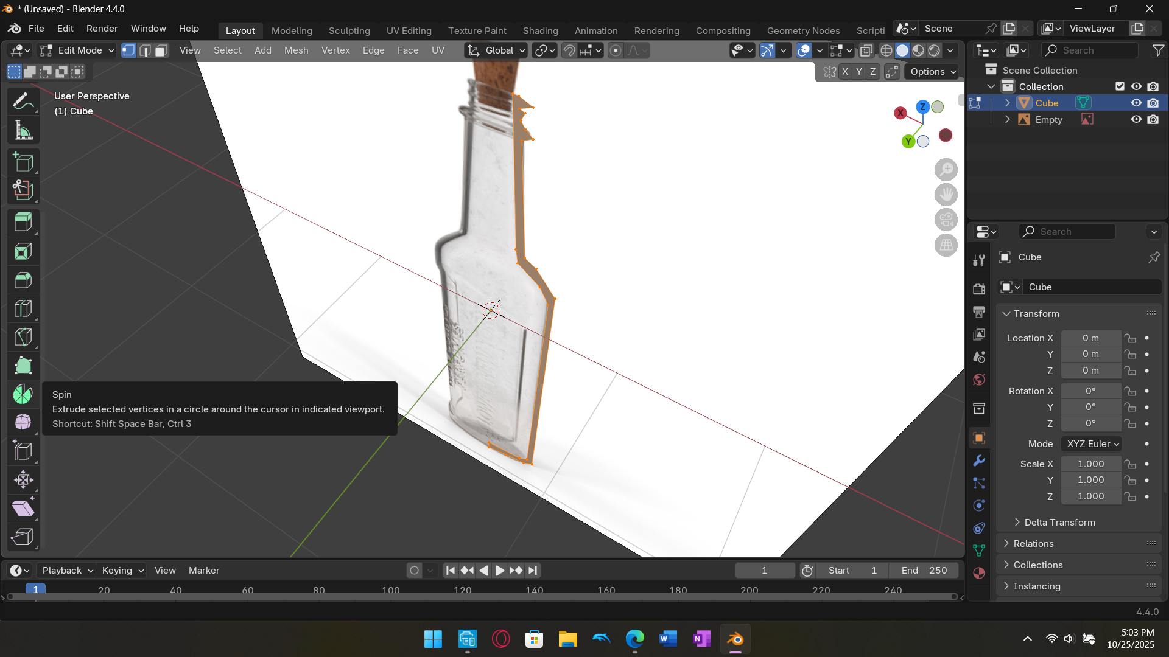The height and width of the screenshot is (657, 1169).
Task: Disable Cube in renders
Action: [x=1153, y=103]
